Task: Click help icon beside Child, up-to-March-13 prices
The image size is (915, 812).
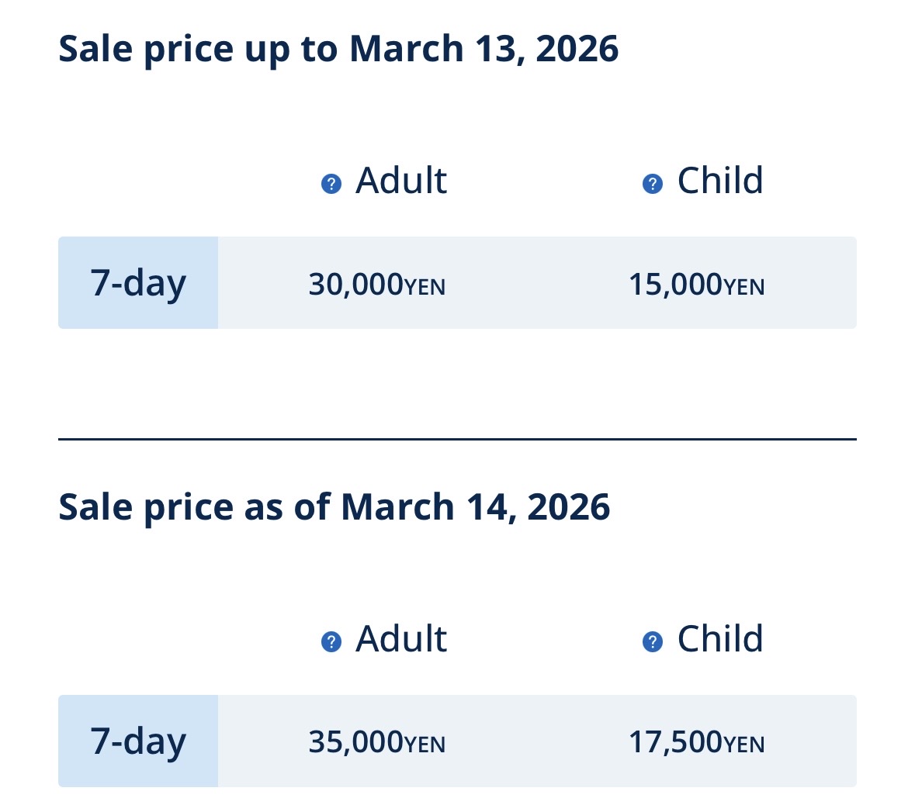Action: click(653, 184)
